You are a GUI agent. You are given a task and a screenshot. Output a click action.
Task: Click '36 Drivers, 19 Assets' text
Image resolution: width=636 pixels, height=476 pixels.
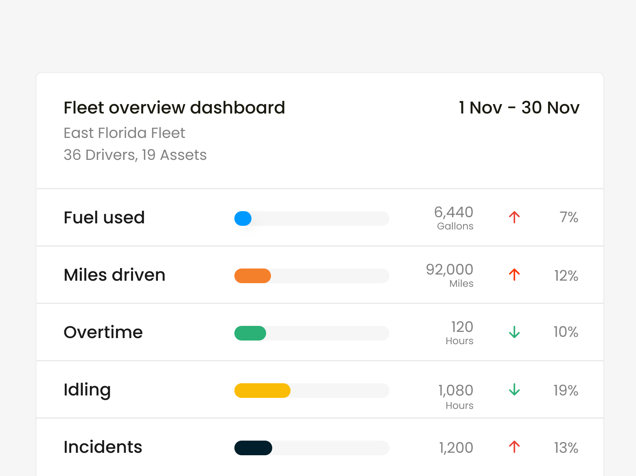(135, 155)
